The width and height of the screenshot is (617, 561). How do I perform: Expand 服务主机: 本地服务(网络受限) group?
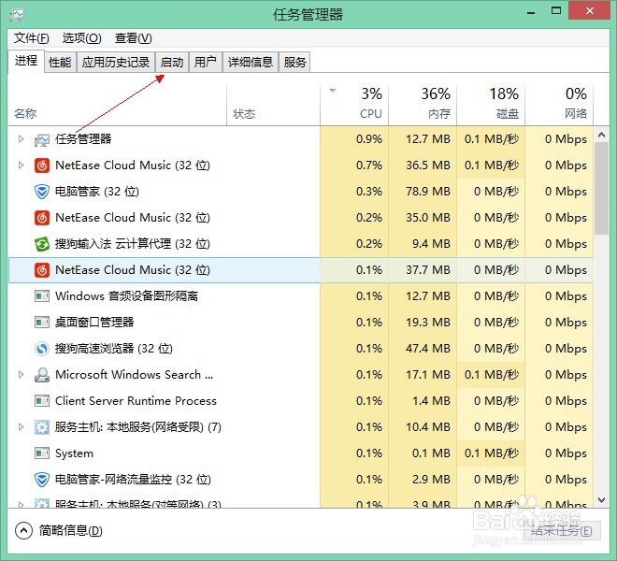click(x=21, y=427)
